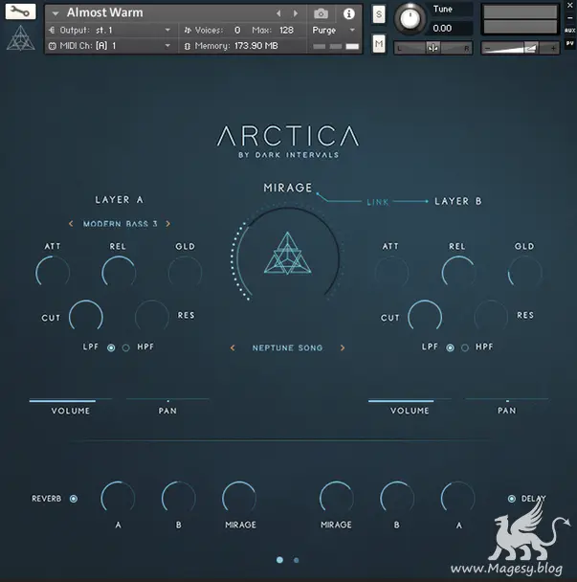Image resolution: width=577 pixels, height=582 pixels.
Task: Adjust the stereo pan slider in header
Action: click(433, 48)
